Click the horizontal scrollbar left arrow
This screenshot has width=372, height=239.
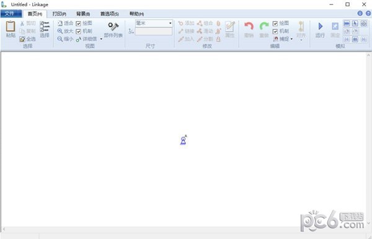click(x=4, y=229)
